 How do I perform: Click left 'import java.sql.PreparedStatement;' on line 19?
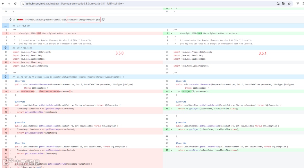pyautogui.click(x=32, y=52)
